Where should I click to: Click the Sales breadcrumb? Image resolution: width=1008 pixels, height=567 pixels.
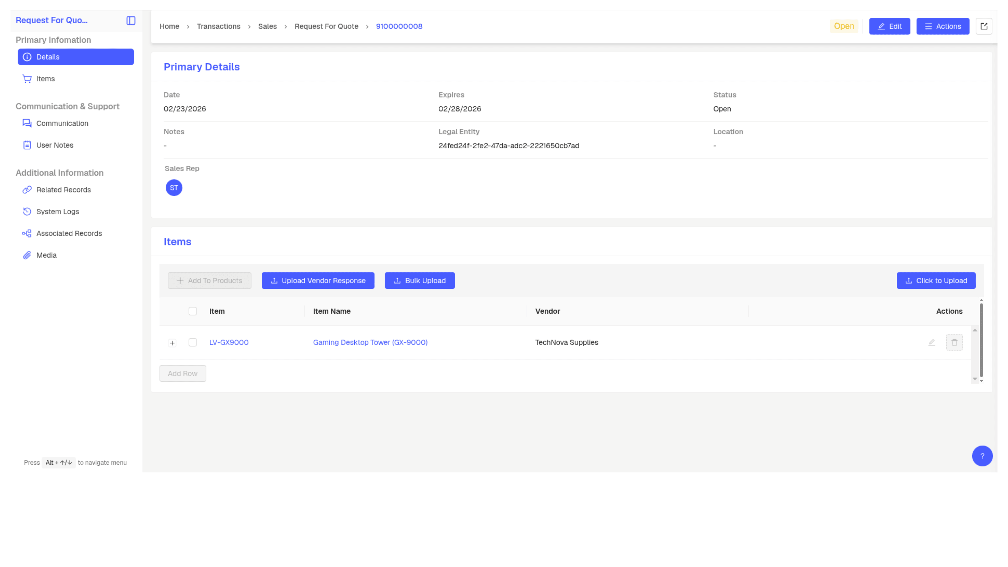point(267,26)
